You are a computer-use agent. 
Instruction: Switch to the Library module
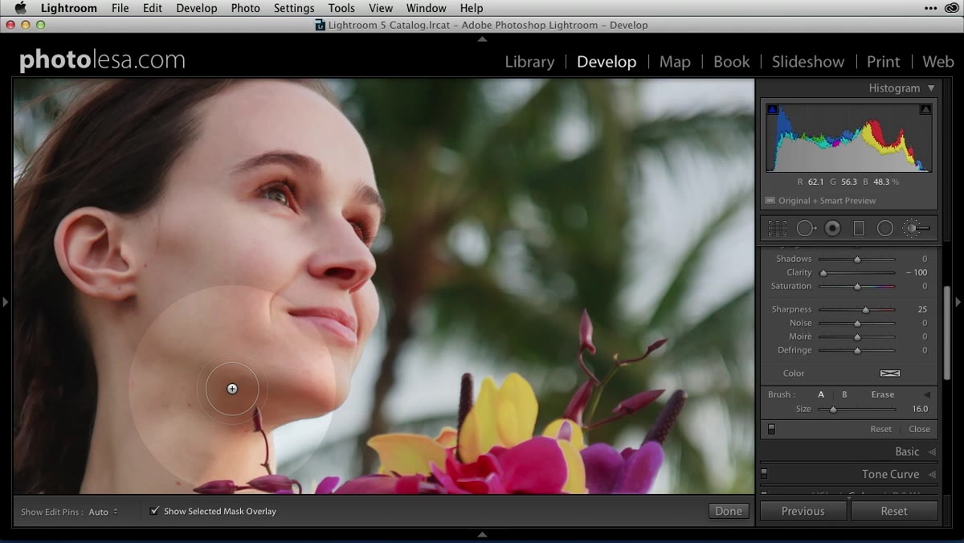click(x=529, y=62)
